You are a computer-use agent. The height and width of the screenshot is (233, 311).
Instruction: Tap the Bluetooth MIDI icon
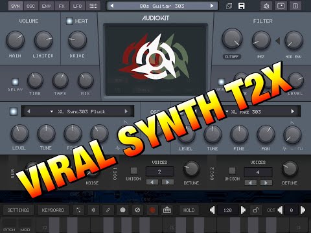(93, 210)
